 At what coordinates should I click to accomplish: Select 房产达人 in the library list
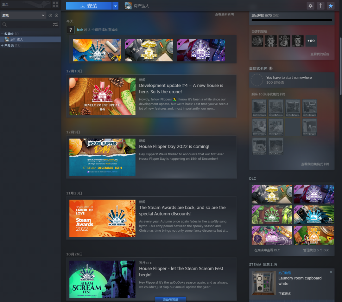16,39
